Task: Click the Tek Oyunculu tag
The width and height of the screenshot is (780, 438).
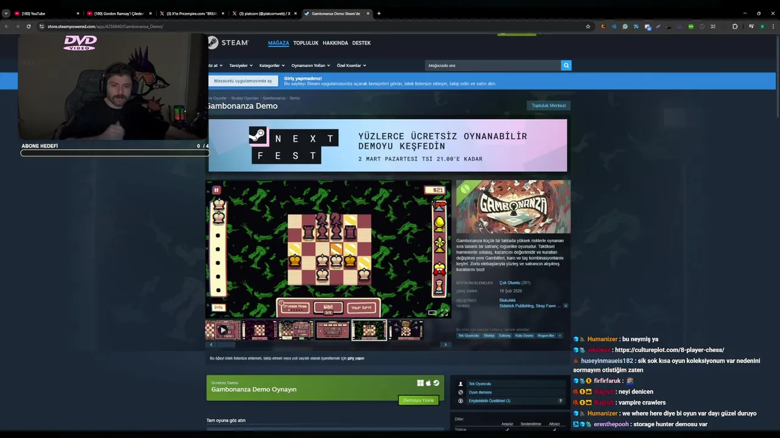Action: pos(469,336)
